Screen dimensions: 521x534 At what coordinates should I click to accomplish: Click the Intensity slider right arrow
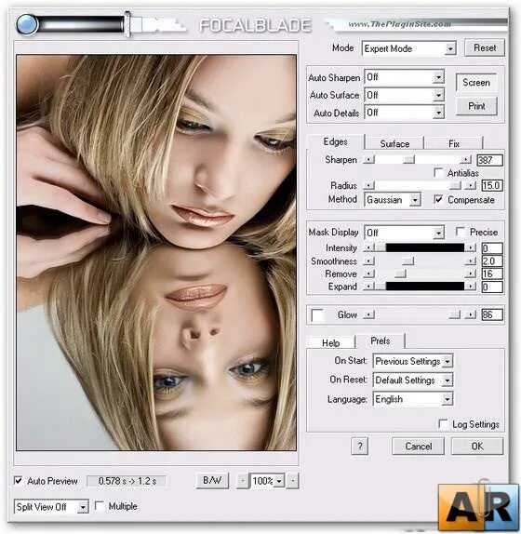(x=471, y=247)
